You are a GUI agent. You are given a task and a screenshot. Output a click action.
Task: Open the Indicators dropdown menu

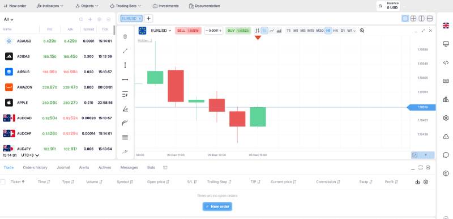(x=50, y=6)
